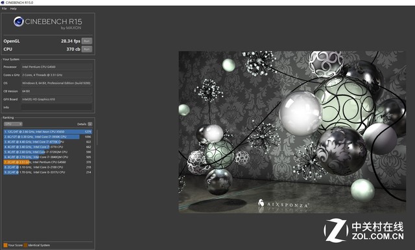The width and height of the screenshot is (415, 250).
Task: Click the Info input field
Action: point(56,108)
